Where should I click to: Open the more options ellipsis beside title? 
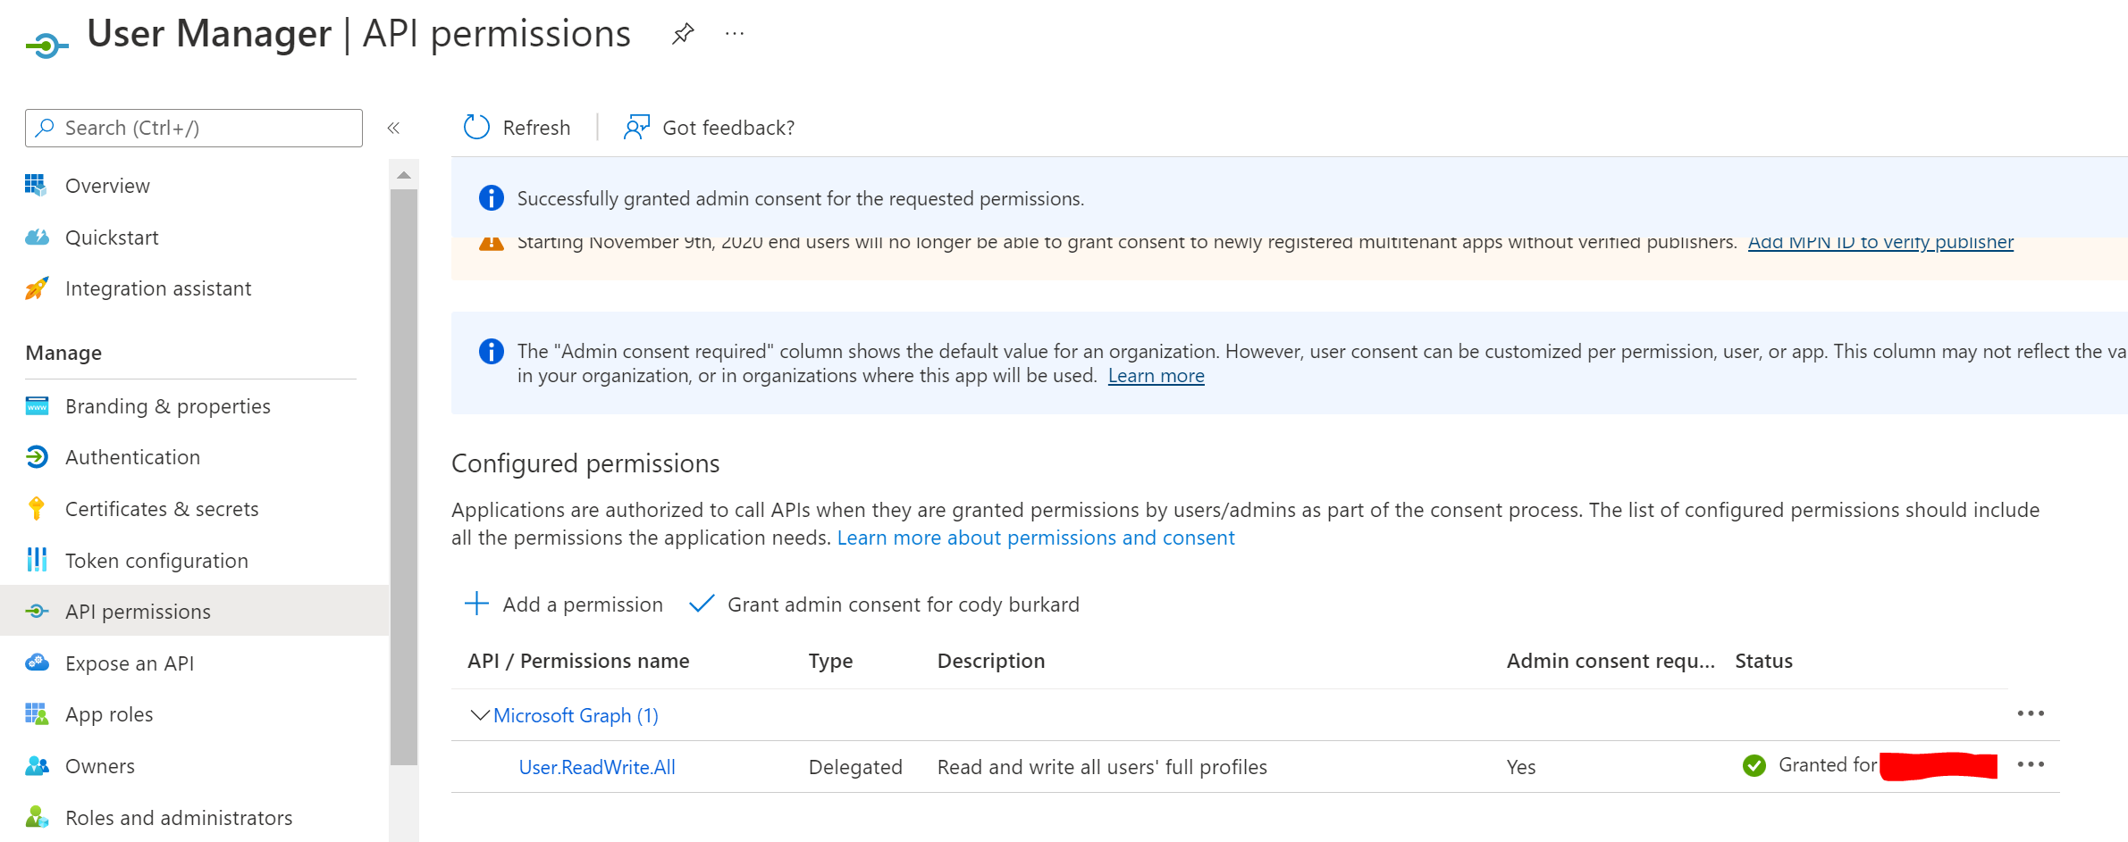(x=735, y=34)
